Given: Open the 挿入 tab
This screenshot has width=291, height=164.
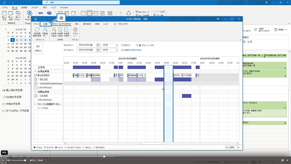Looking at the screenshot, I should [x=77, y=24].
